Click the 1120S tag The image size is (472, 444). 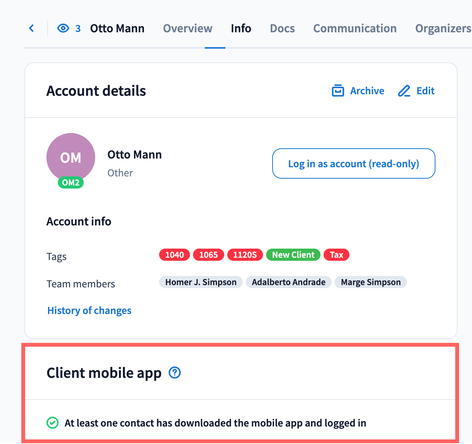click(245, 255)
